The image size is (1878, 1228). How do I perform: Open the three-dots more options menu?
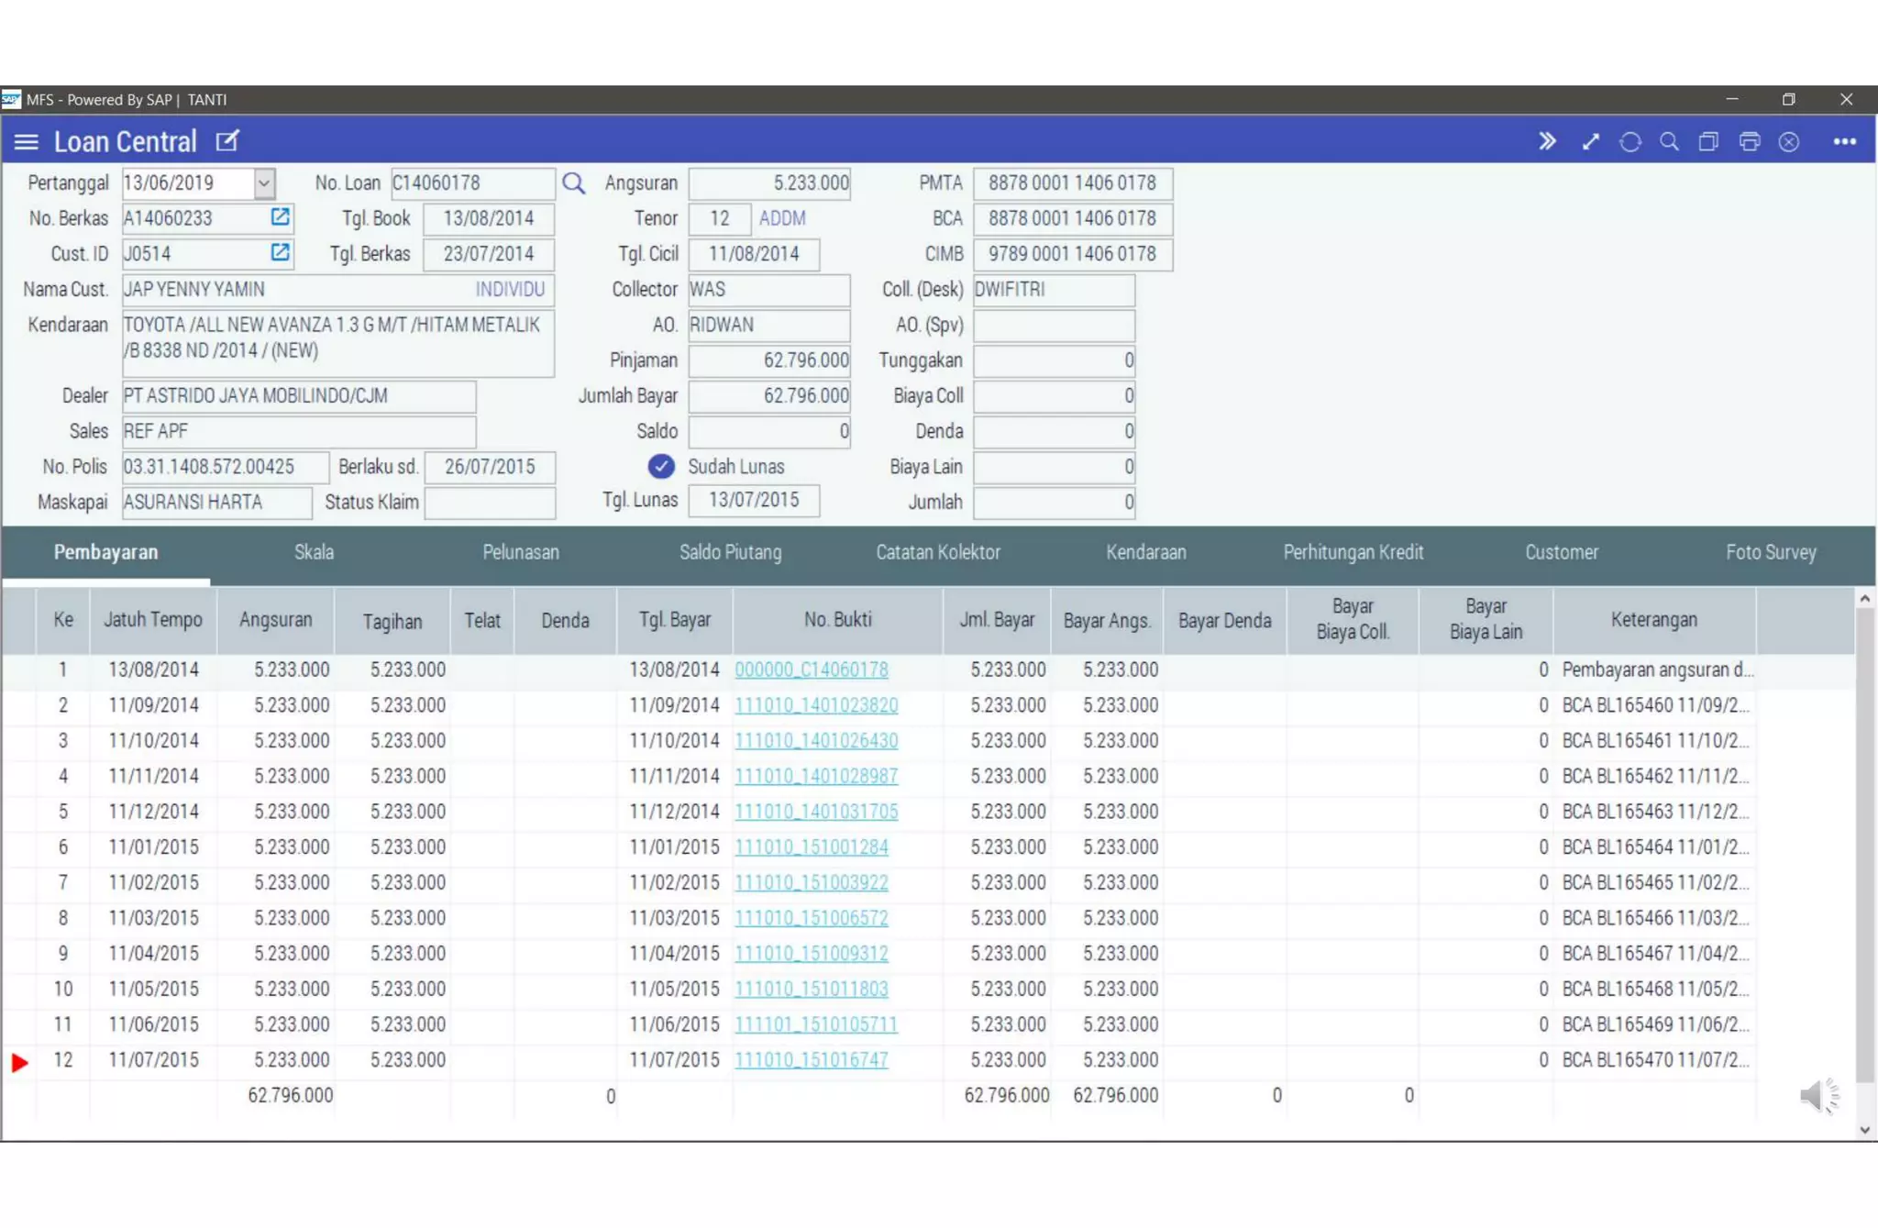click(1844, 142)
